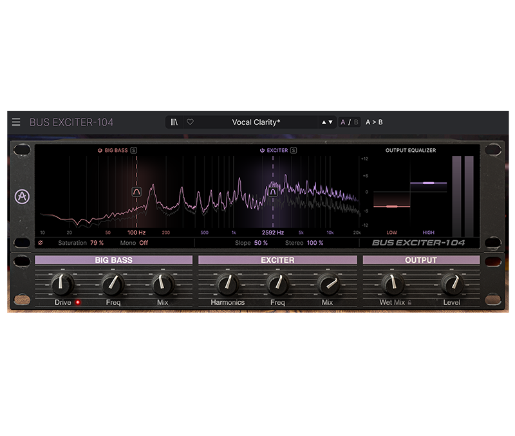515x436 pixels.
Task: Click the Output Equalizer LOW band handle
Action: 392,206
